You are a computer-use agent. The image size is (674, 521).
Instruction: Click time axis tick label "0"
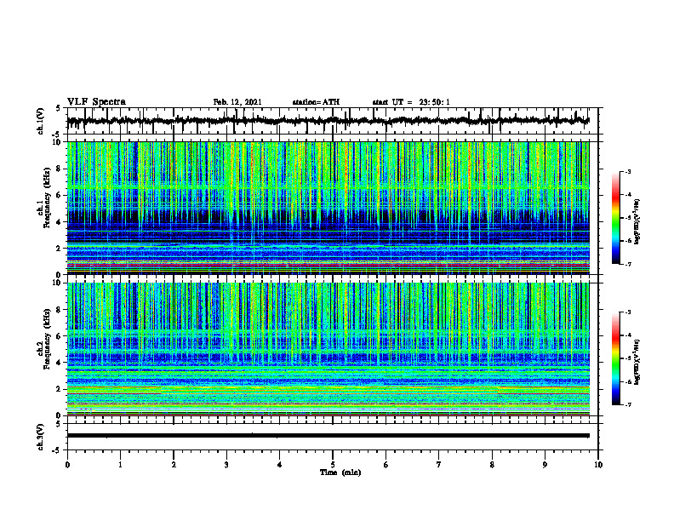click(67, 465)
